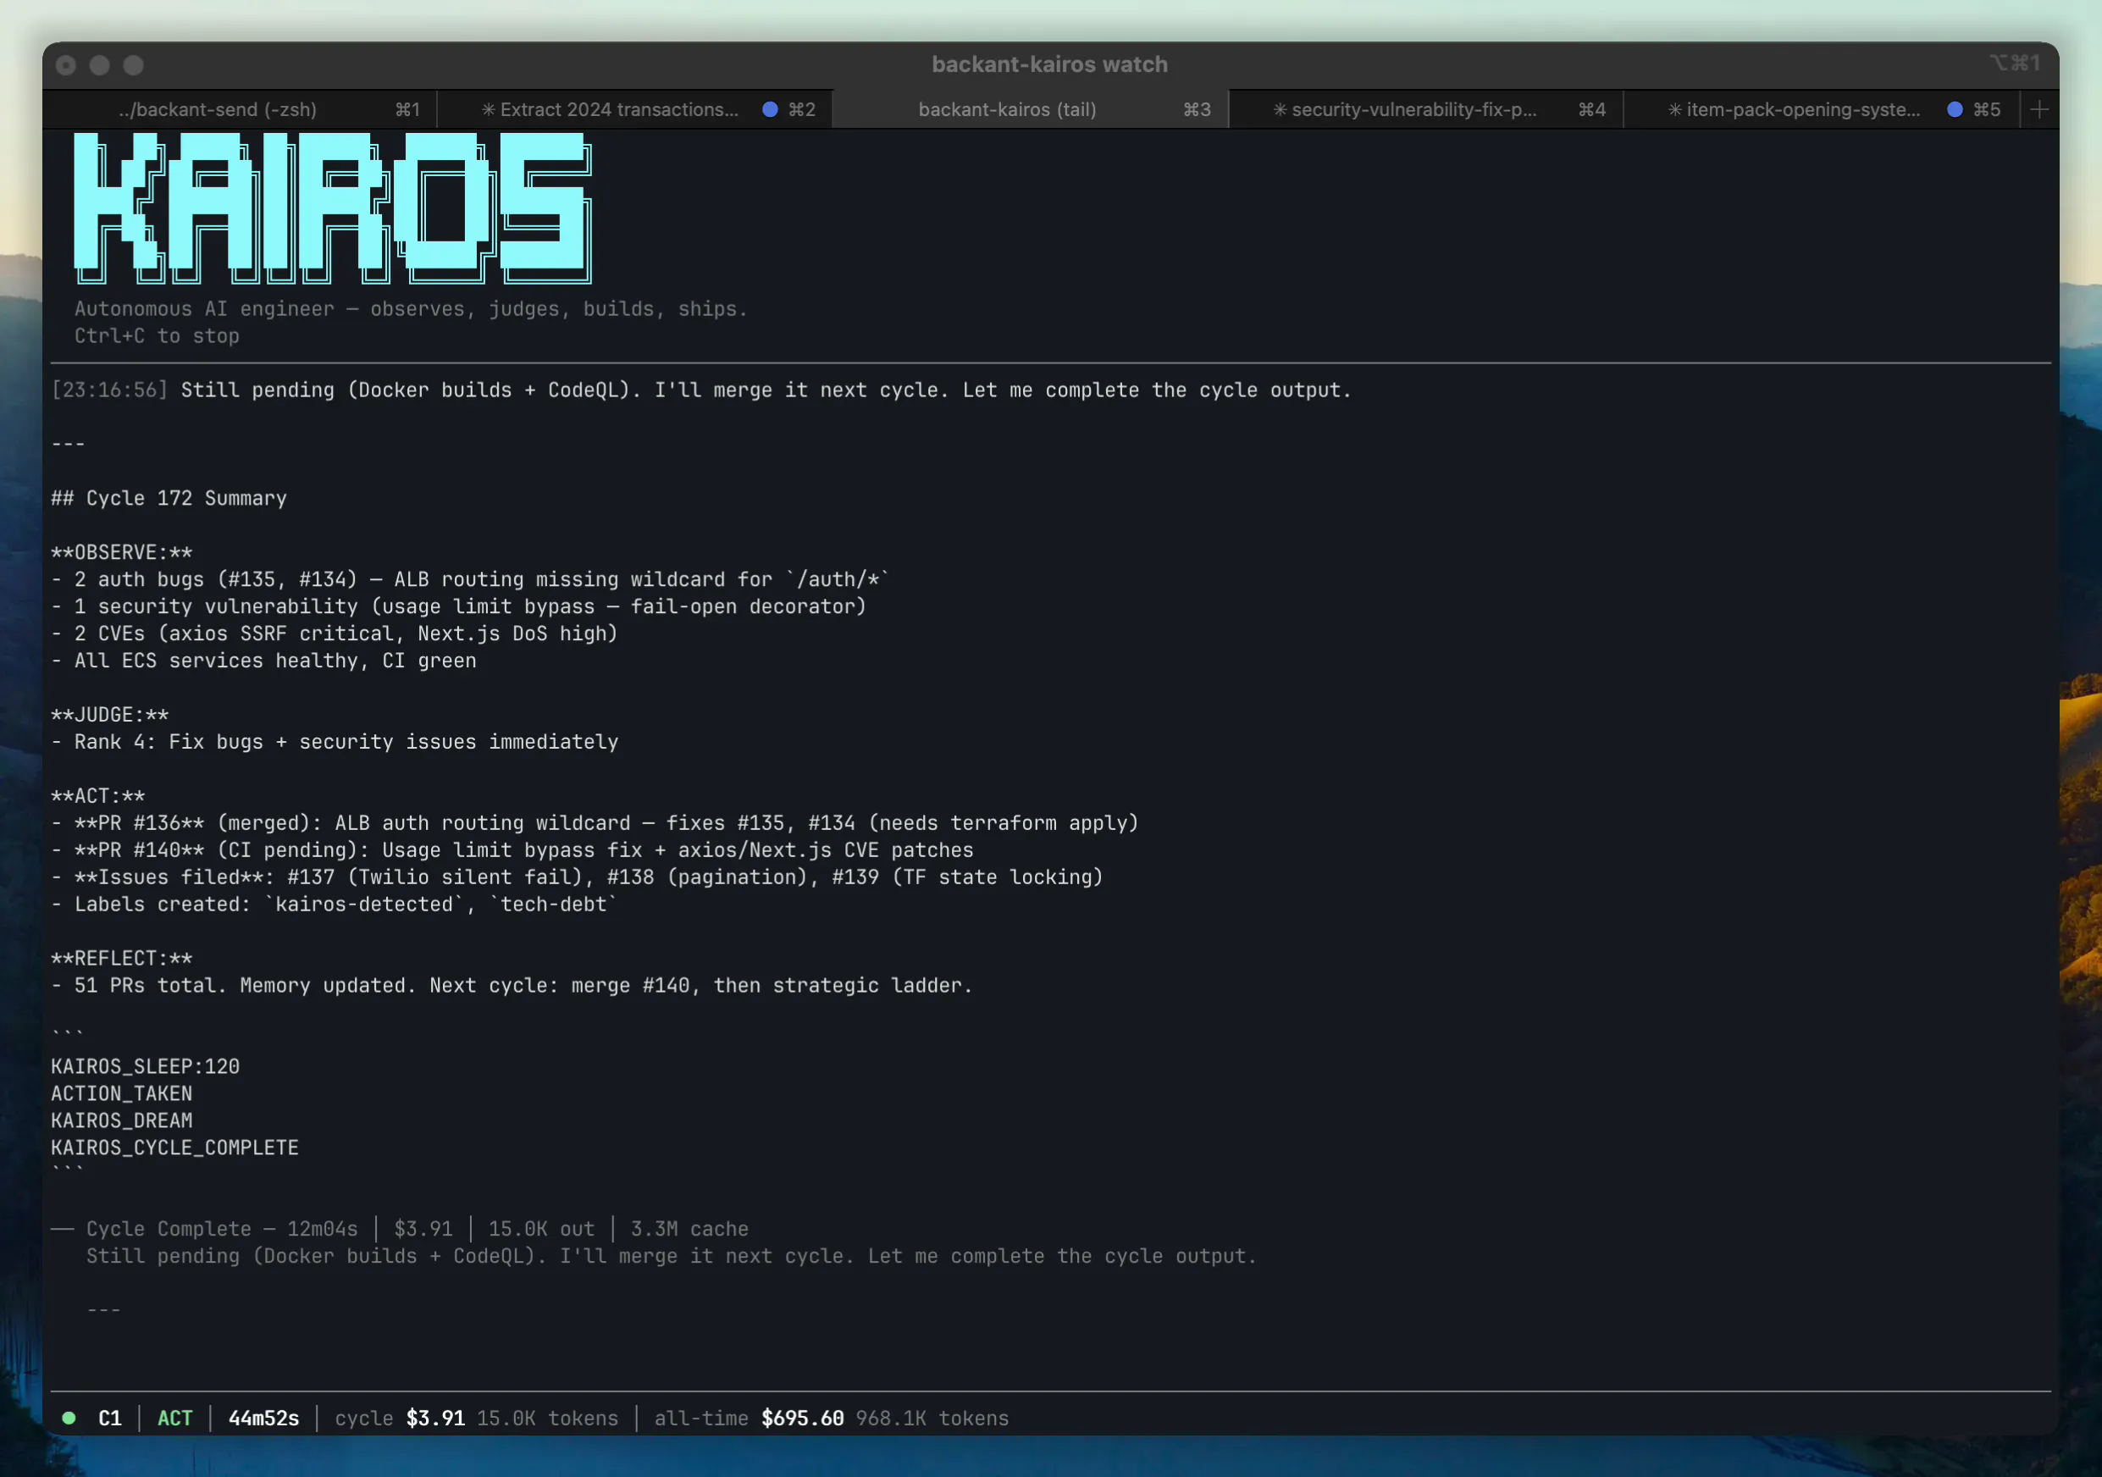Click the window title 'backant-kairos watch'
Image resolution: width=2102 pixels, height=1477 pixels.
pos(1050,64)
